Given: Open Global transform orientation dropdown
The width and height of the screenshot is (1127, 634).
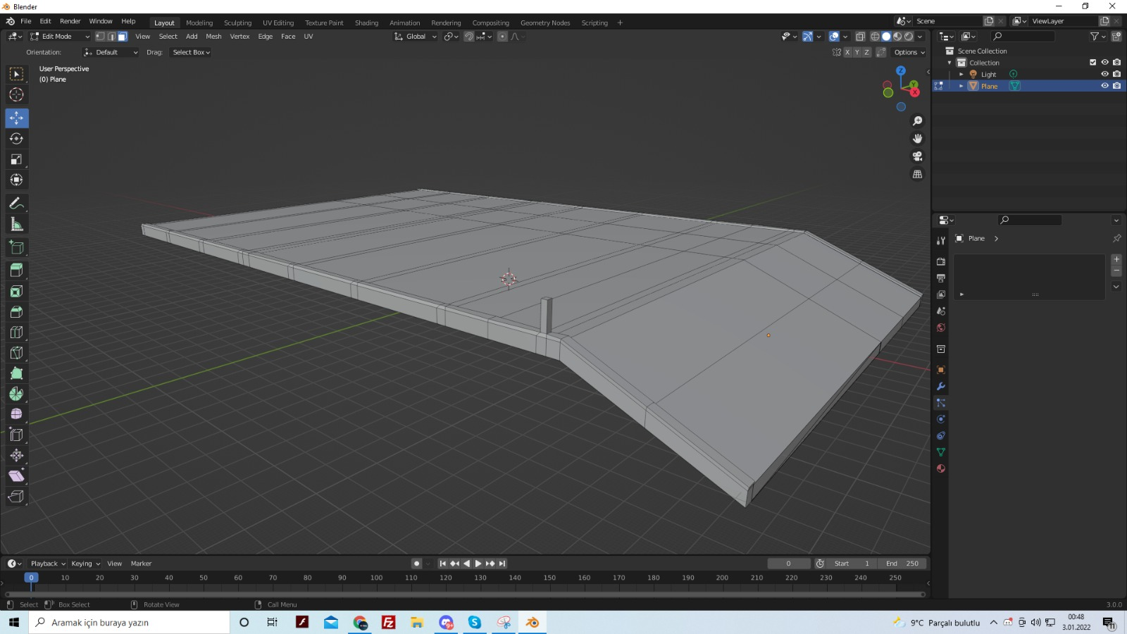Looking at the screenshot, I should click(x=416, y=37).
